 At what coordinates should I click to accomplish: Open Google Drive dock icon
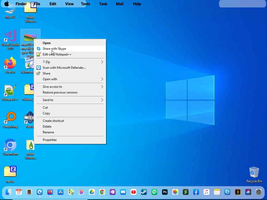(92, 192)
